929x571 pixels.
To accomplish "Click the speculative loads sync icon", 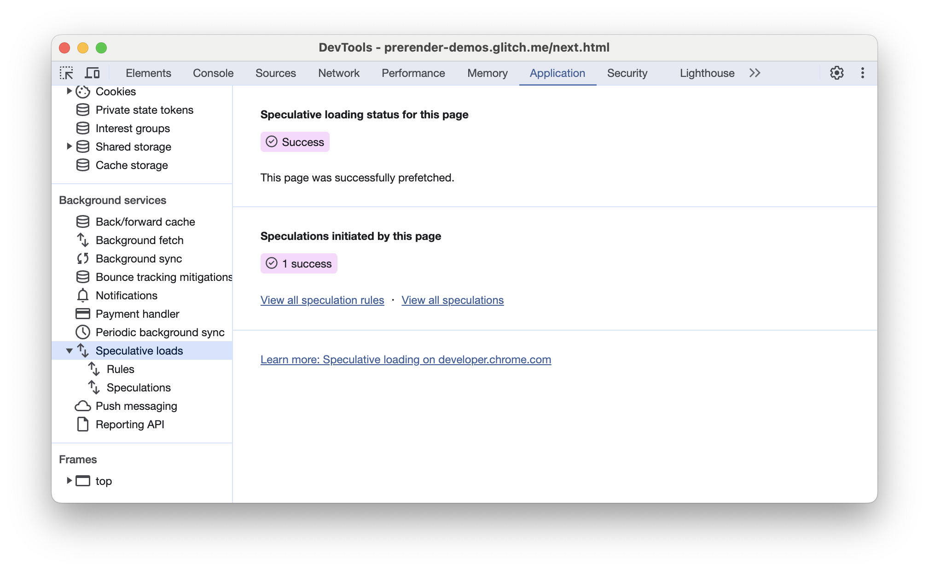I will coord(83,350).
